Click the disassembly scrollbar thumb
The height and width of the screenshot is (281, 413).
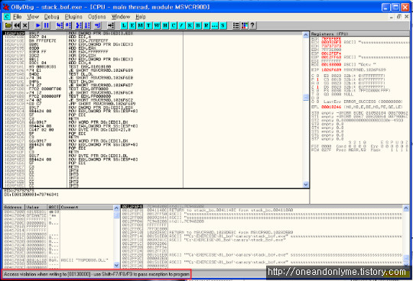(x=305, y=98)
